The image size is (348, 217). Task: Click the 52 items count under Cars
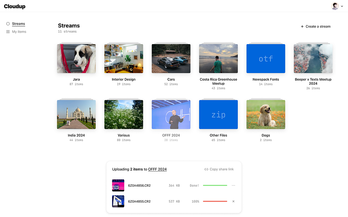pos(171,84)
